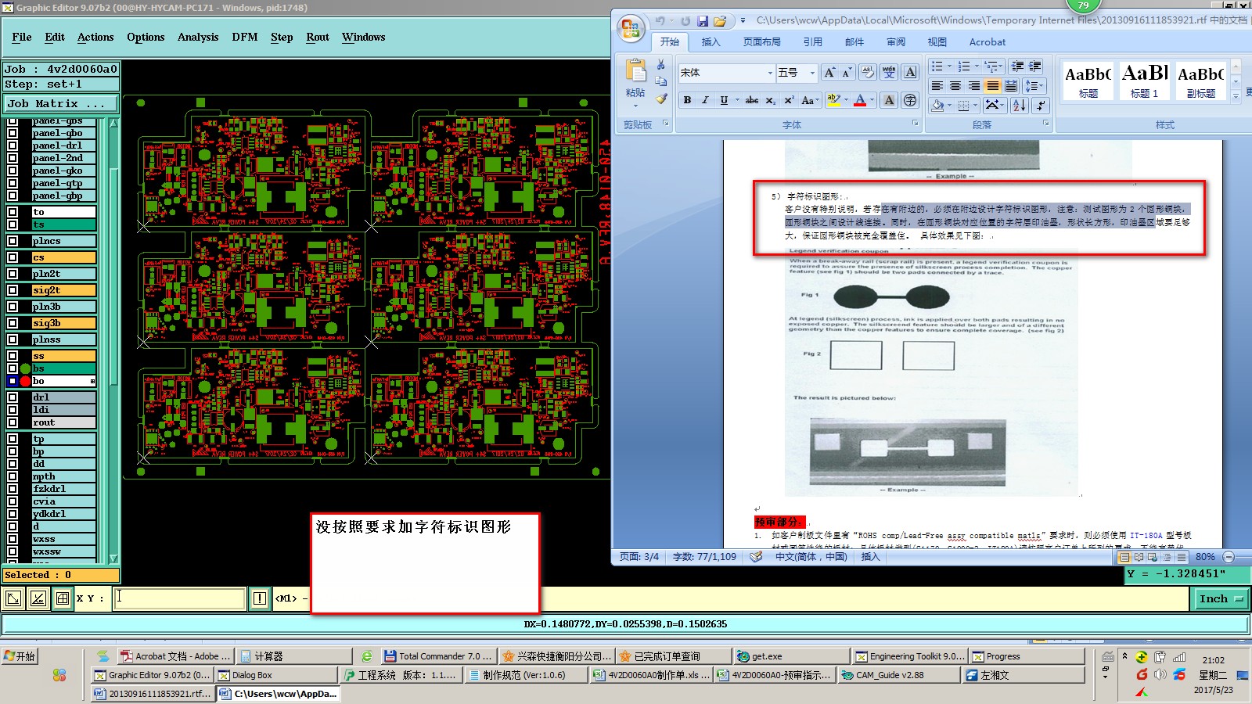The width and height of the screenshot is (1252, 704).
Task: Click the Format Painter brush icon
Action: pyautogui.click(x=661, y=99)
